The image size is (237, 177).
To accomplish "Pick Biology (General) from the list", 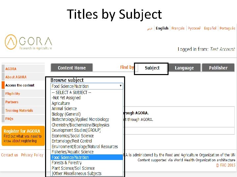I will point(87,114).
